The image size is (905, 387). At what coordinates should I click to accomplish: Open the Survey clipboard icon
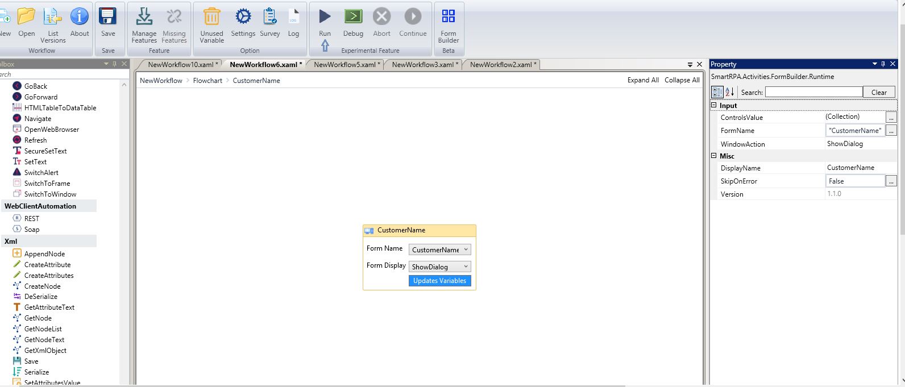[269, 18]
